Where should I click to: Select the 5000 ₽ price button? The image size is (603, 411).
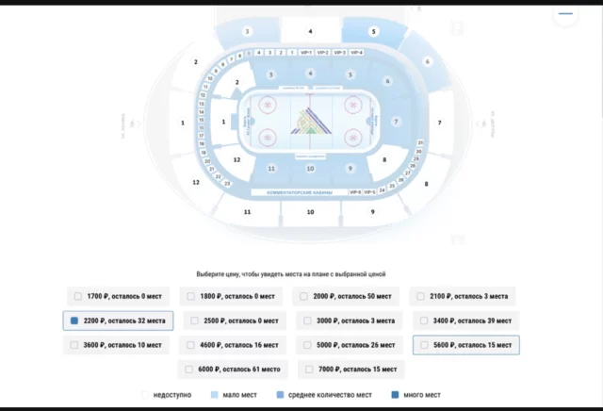click(350, 345)
